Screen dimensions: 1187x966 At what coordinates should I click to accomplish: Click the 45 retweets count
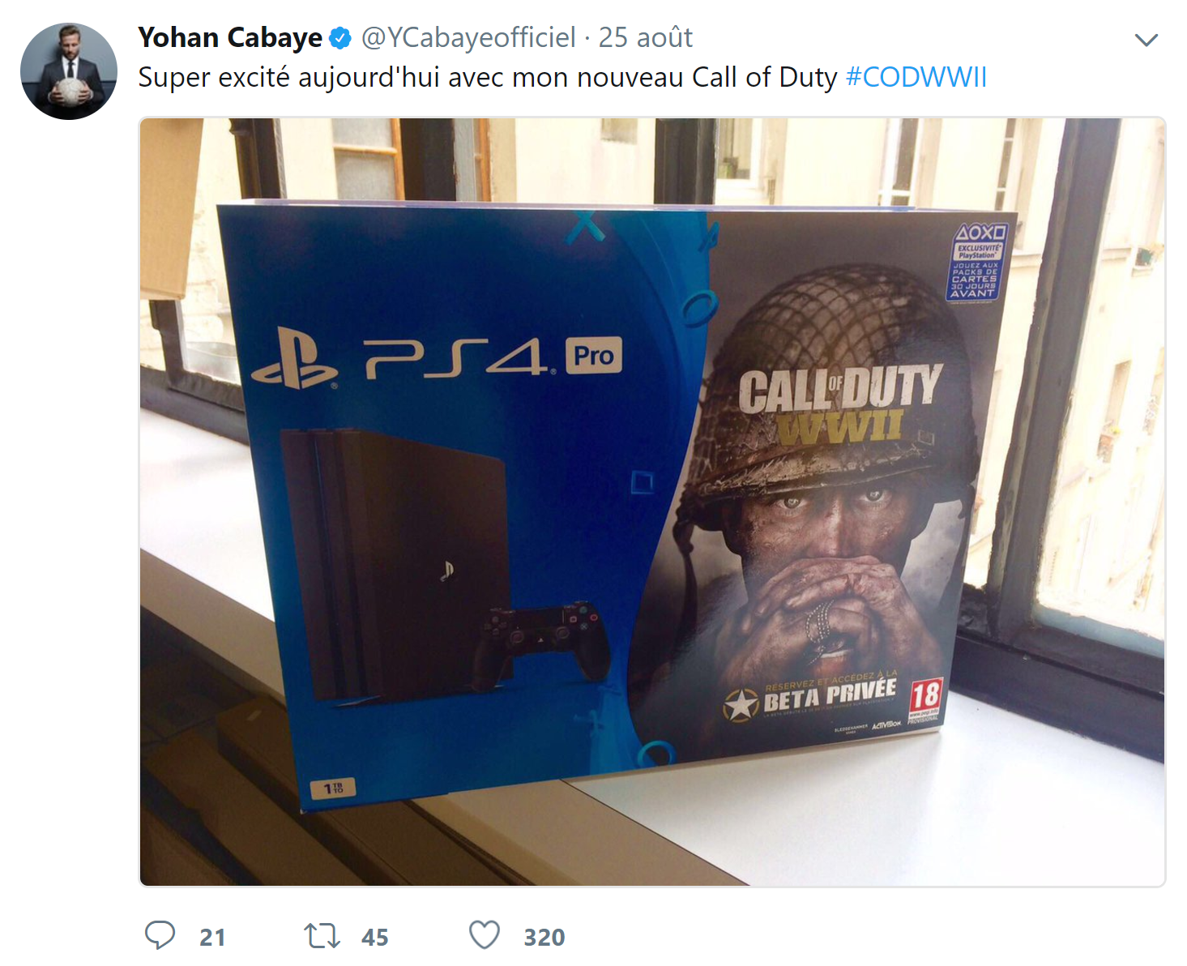point(375,937)
